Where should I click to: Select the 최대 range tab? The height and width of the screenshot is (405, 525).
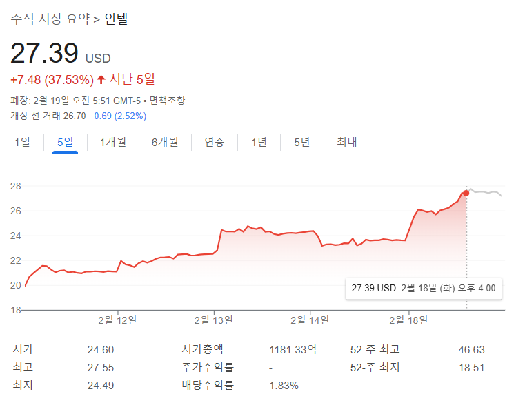[346, 142]
